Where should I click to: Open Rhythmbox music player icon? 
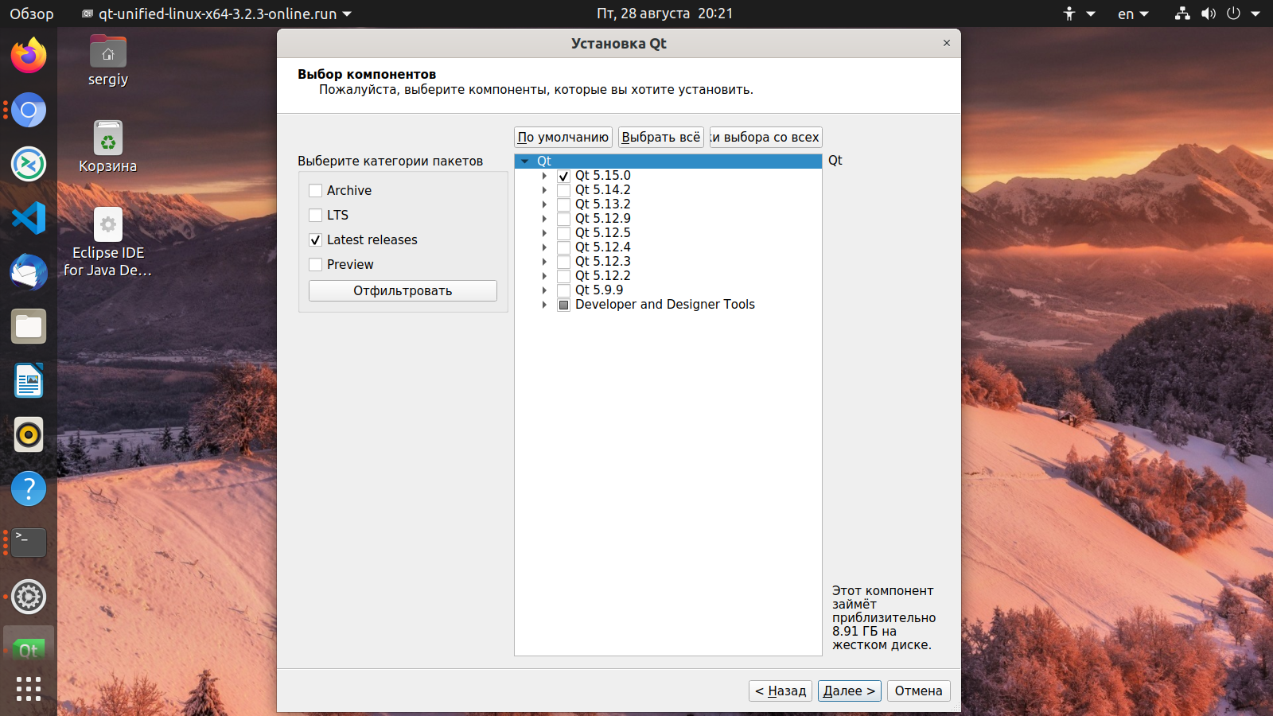coord(29,434)
